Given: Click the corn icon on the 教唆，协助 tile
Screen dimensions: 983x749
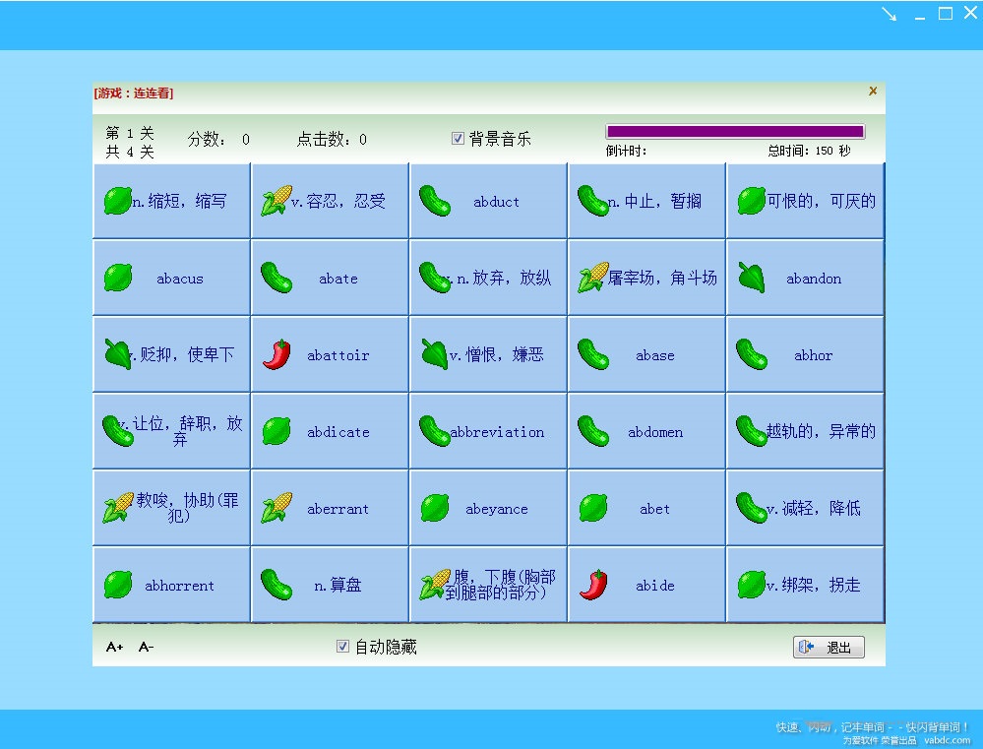Looking at the screenshot, I should 118,508.
